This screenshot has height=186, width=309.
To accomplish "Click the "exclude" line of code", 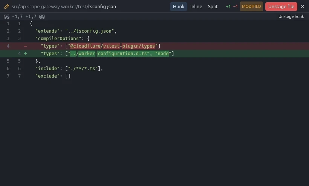I will tap(154, 76).
